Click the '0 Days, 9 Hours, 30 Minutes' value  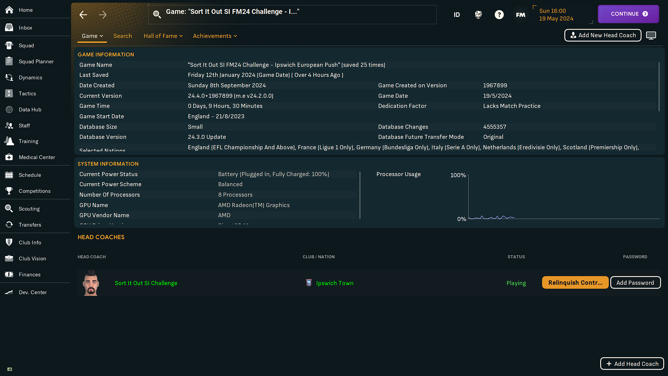point(225,106)
